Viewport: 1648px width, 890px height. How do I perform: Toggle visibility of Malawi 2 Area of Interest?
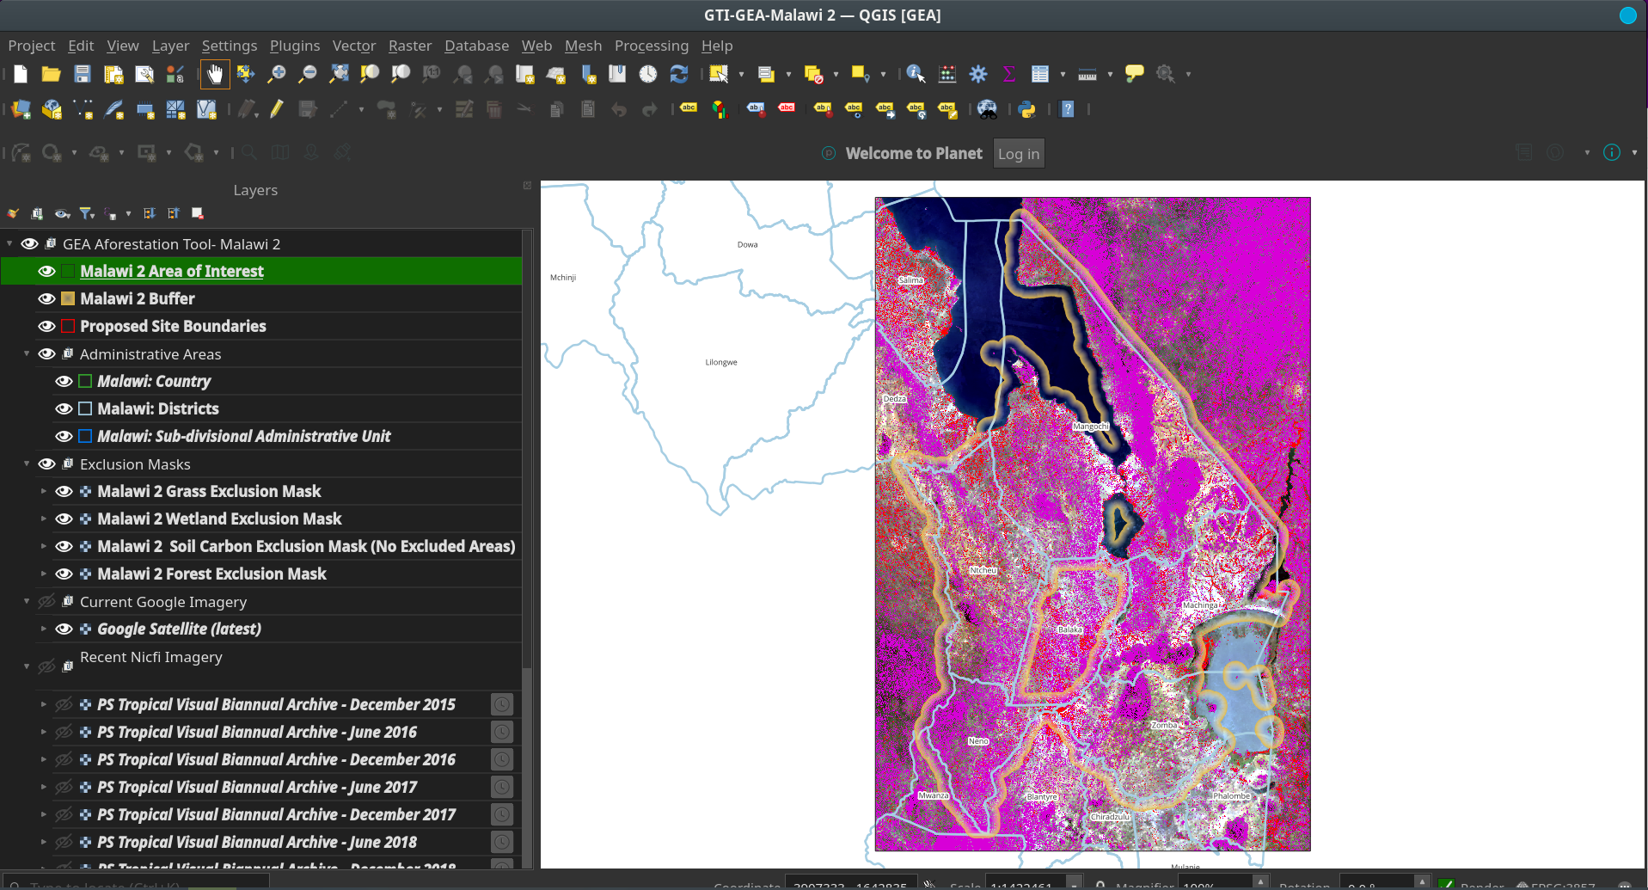[x=46, y=271]
